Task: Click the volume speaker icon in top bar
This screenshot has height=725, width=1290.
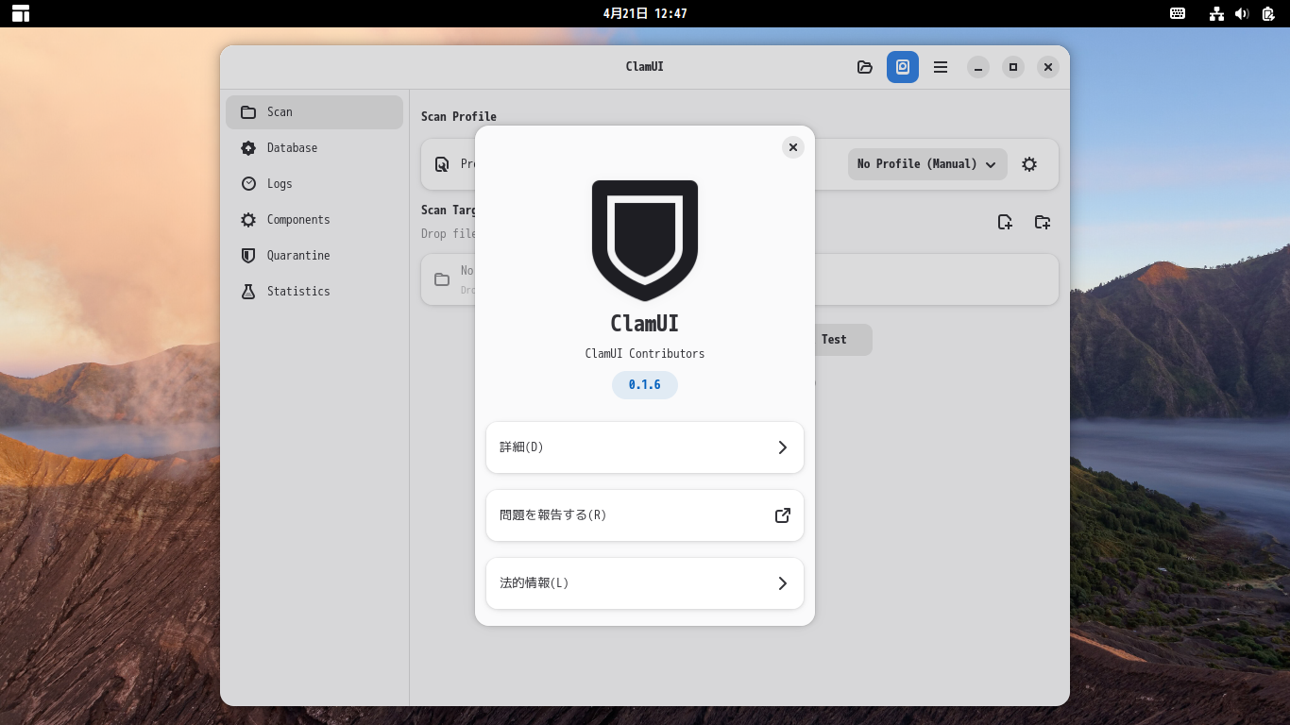Action: [x=1242, y=13]
